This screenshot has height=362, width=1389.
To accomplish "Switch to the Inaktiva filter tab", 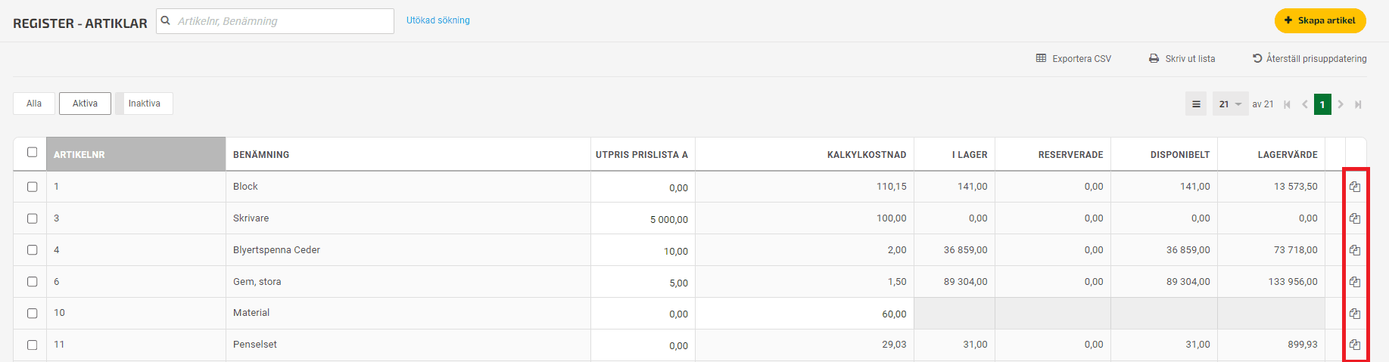I will pos(145,104).
